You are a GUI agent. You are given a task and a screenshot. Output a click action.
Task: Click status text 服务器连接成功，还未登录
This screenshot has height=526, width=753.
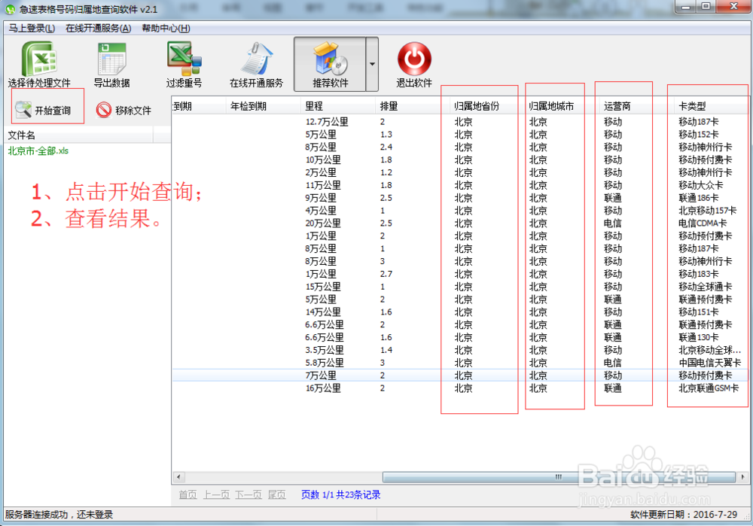[59, 515]
